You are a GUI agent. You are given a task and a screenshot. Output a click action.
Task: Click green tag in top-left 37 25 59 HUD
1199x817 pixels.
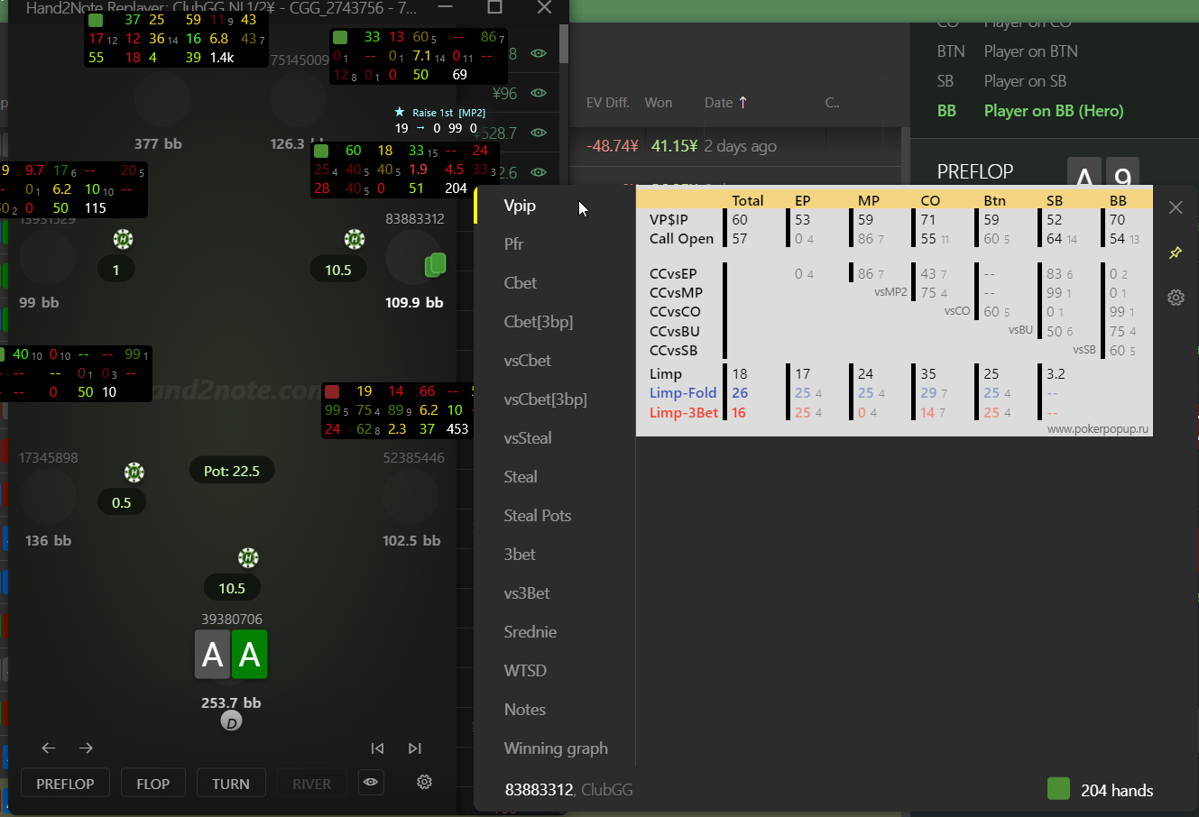[96, 20]
